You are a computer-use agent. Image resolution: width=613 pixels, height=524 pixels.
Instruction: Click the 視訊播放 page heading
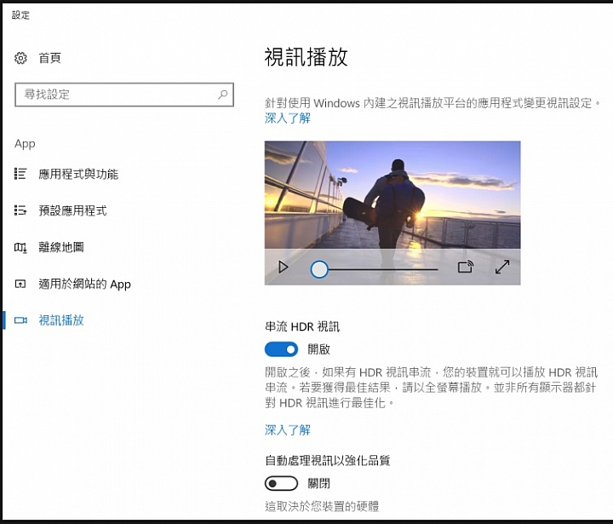306,57
